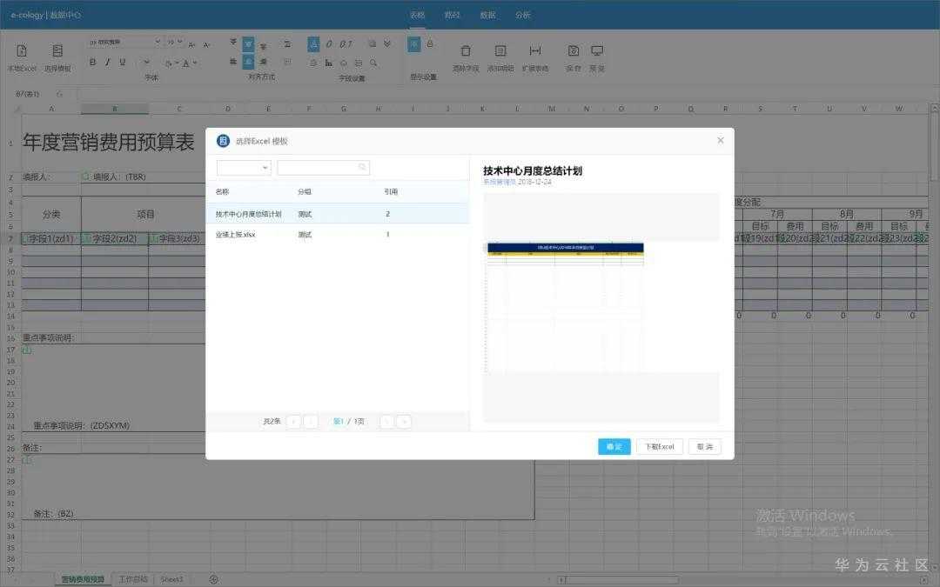Go to last page in pagination
The width and height of the screenshot is (940, 587).
coord(404,422)
